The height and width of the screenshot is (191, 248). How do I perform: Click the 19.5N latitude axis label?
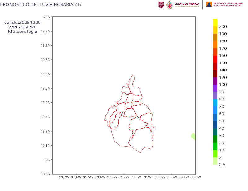click(x=46, y=88)
